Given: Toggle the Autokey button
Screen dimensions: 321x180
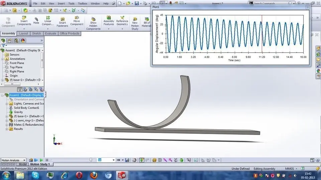Looking at the screenshot, I should [x=142, y=160].
